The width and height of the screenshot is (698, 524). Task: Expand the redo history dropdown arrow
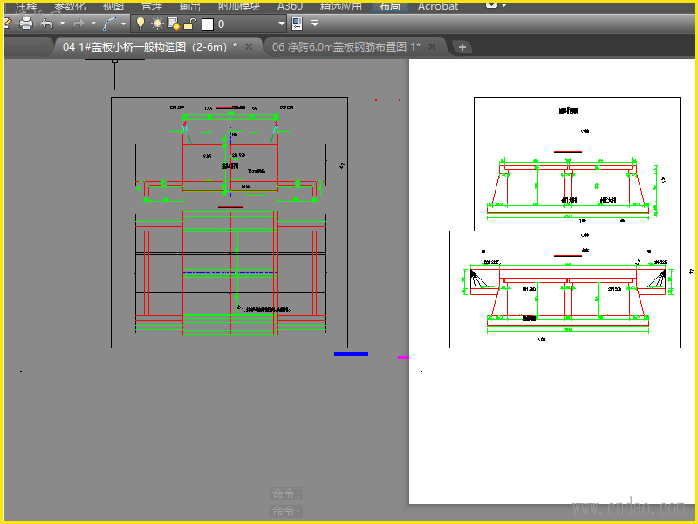(x=92, y=24)
